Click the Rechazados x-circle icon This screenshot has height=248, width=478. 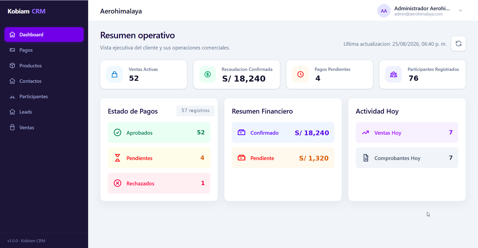pos(118,183)
